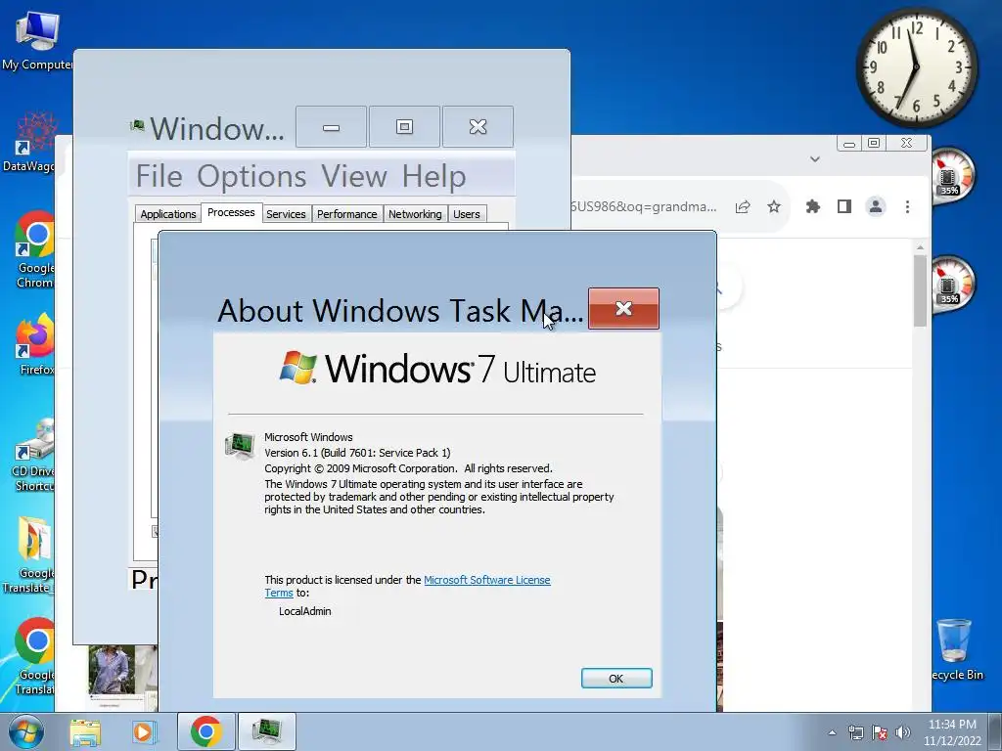Select the Task Manager taskbar button
1002x751 pixels.
[266, 731]
